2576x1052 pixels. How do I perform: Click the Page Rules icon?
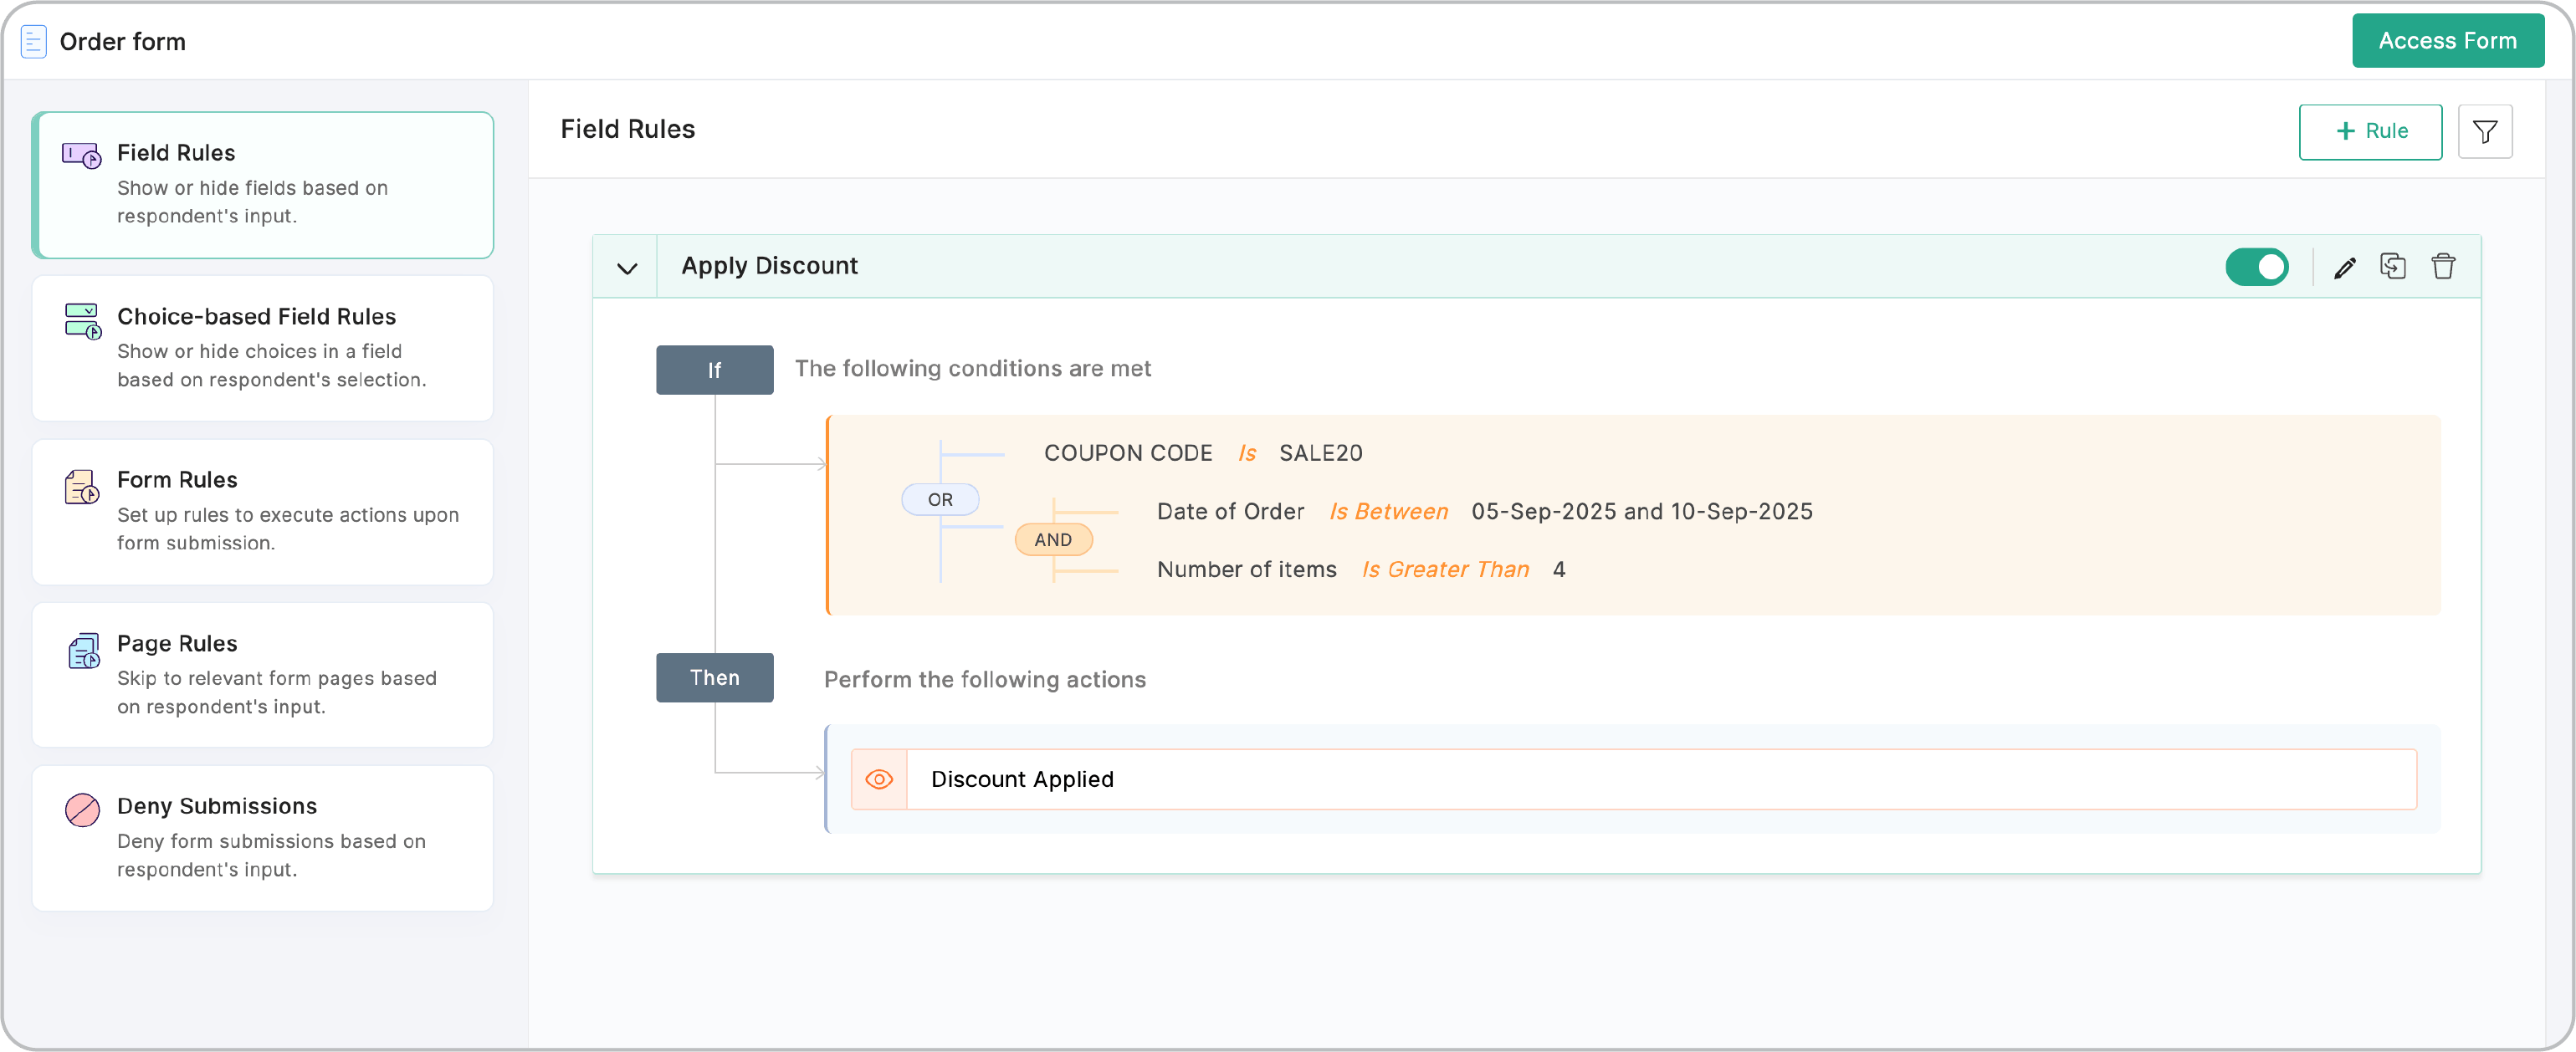82,650
